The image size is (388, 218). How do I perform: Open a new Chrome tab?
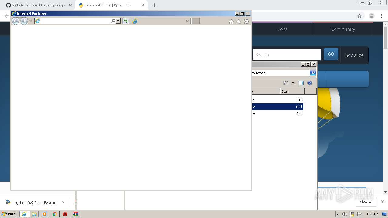[x=154, y=5]
